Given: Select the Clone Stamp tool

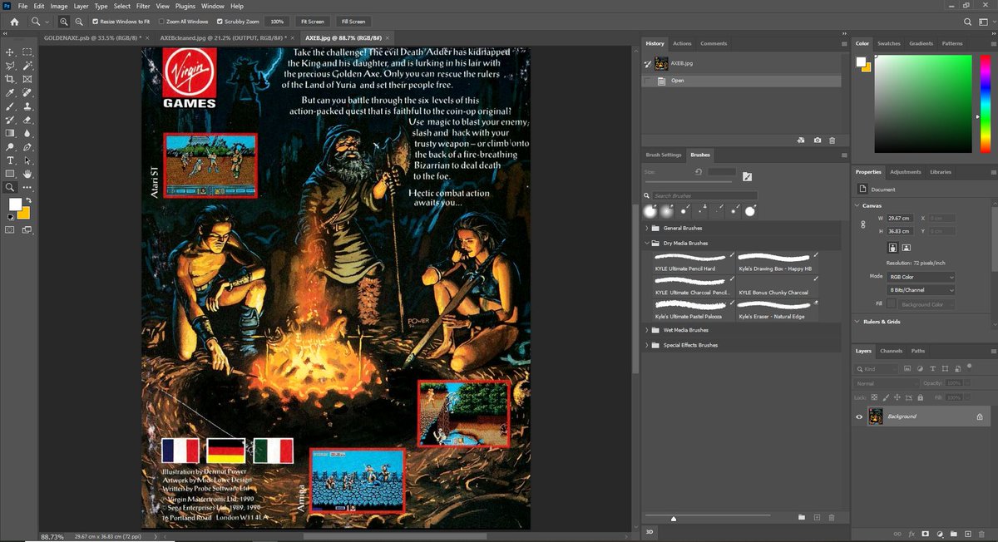Looking at the screenshot, I should pos(27,106).
